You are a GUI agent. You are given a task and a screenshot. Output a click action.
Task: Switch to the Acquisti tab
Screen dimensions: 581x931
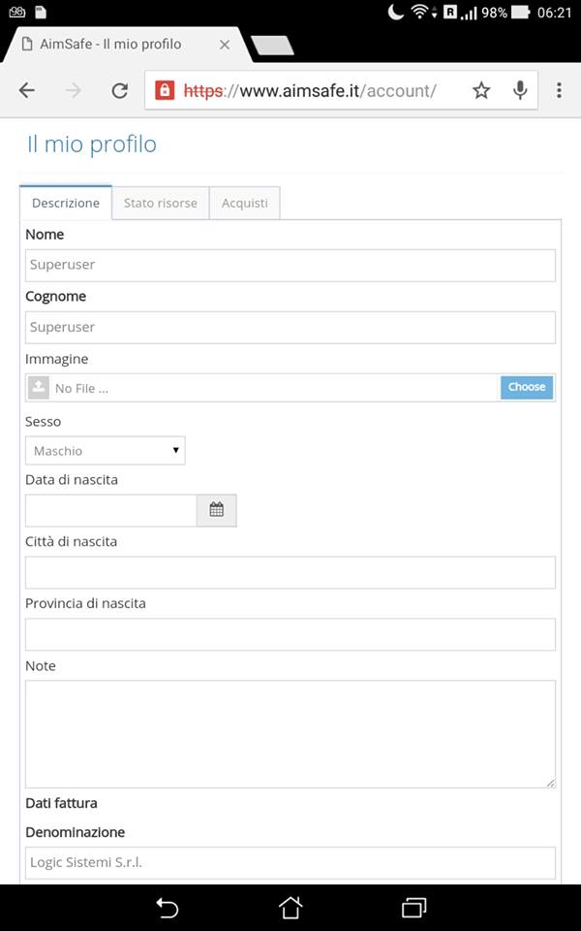[x=244, y=203]
